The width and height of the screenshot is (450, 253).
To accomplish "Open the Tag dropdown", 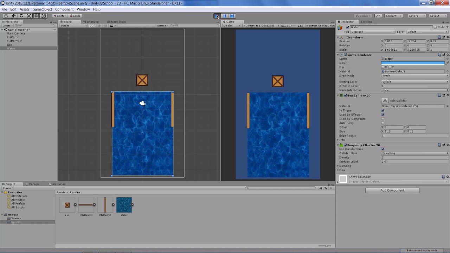I will tap(373, 32).
